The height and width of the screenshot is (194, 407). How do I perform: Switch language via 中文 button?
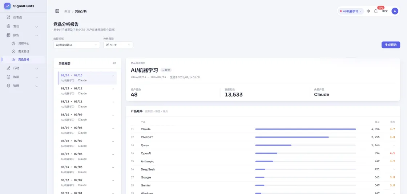385,11
